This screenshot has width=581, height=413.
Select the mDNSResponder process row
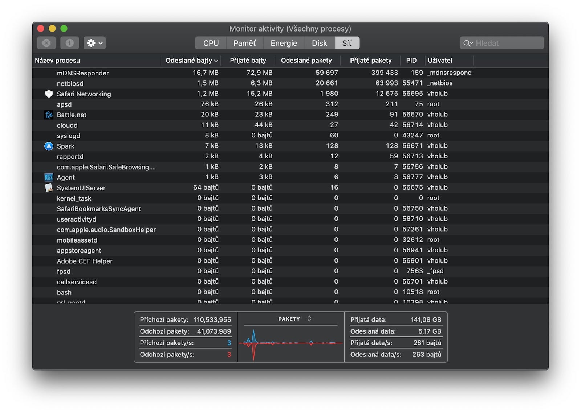pos(83,73)
